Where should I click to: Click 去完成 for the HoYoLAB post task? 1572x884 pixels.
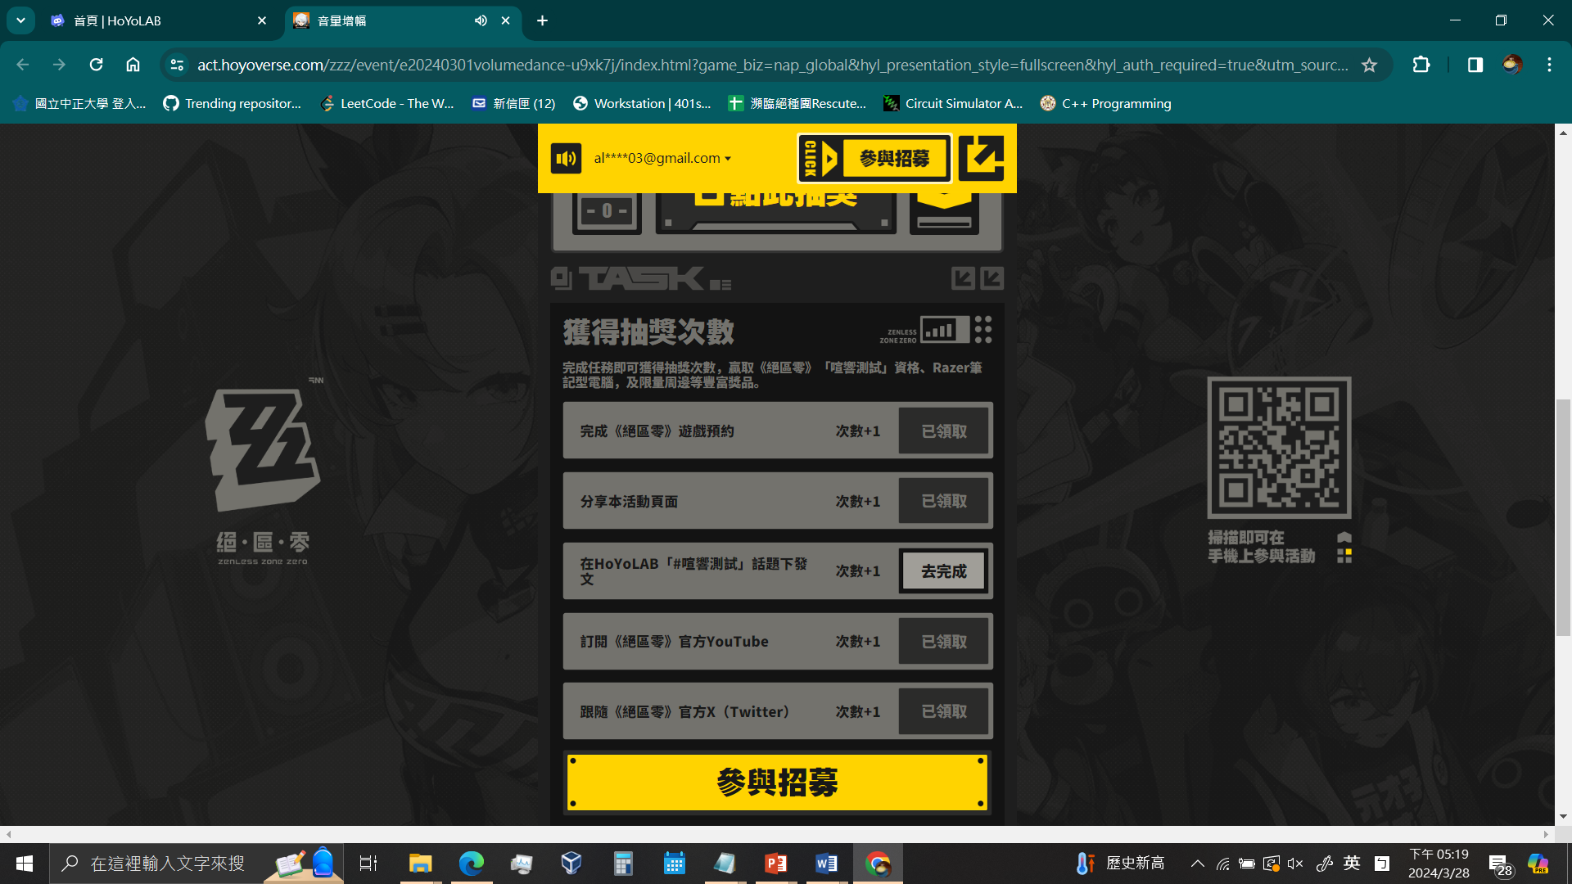tap(944, 571)
